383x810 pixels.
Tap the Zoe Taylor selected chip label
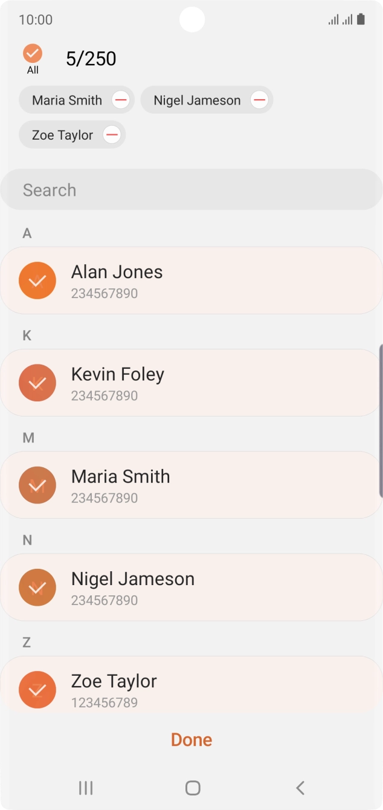pos(62,135)
